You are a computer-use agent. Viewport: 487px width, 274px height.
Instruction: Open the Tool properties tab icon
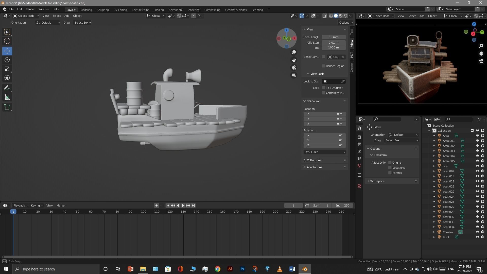click(x=359, y=128)
